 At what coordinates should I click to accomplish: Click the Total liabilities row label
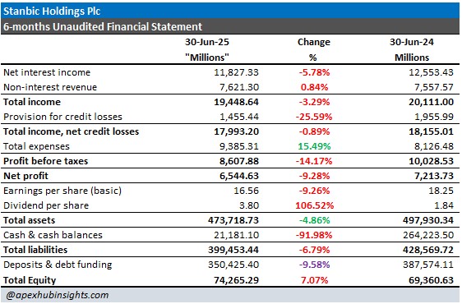click(x=35, y=250)
